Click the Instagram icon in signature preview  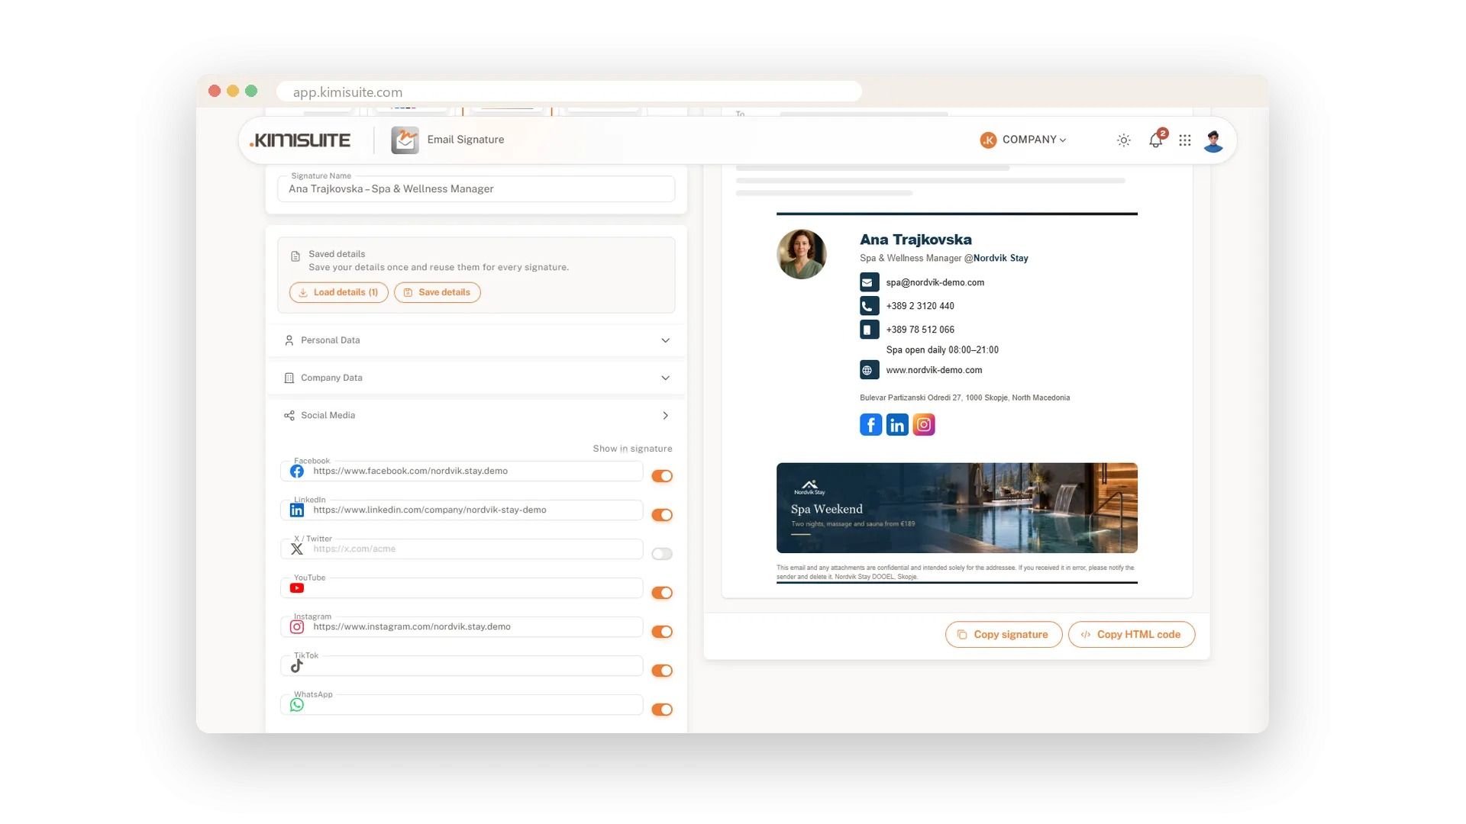924,425
